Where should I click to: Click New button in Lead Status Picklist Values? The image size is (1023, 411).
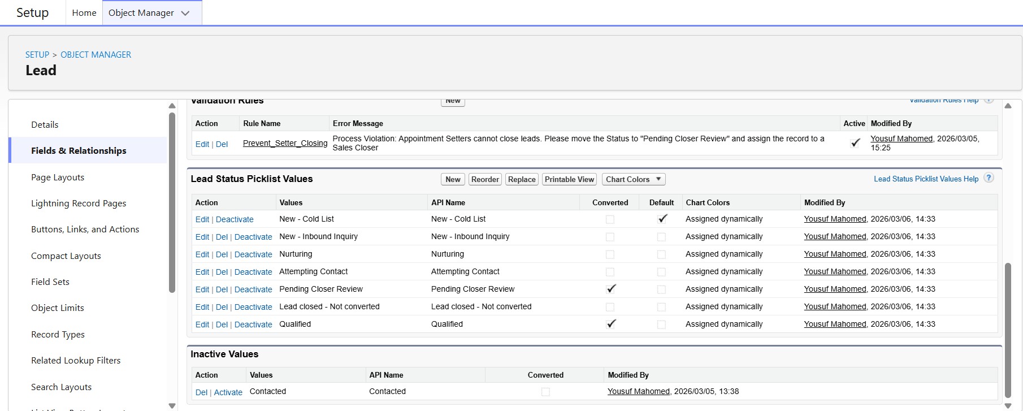(453, 179)
